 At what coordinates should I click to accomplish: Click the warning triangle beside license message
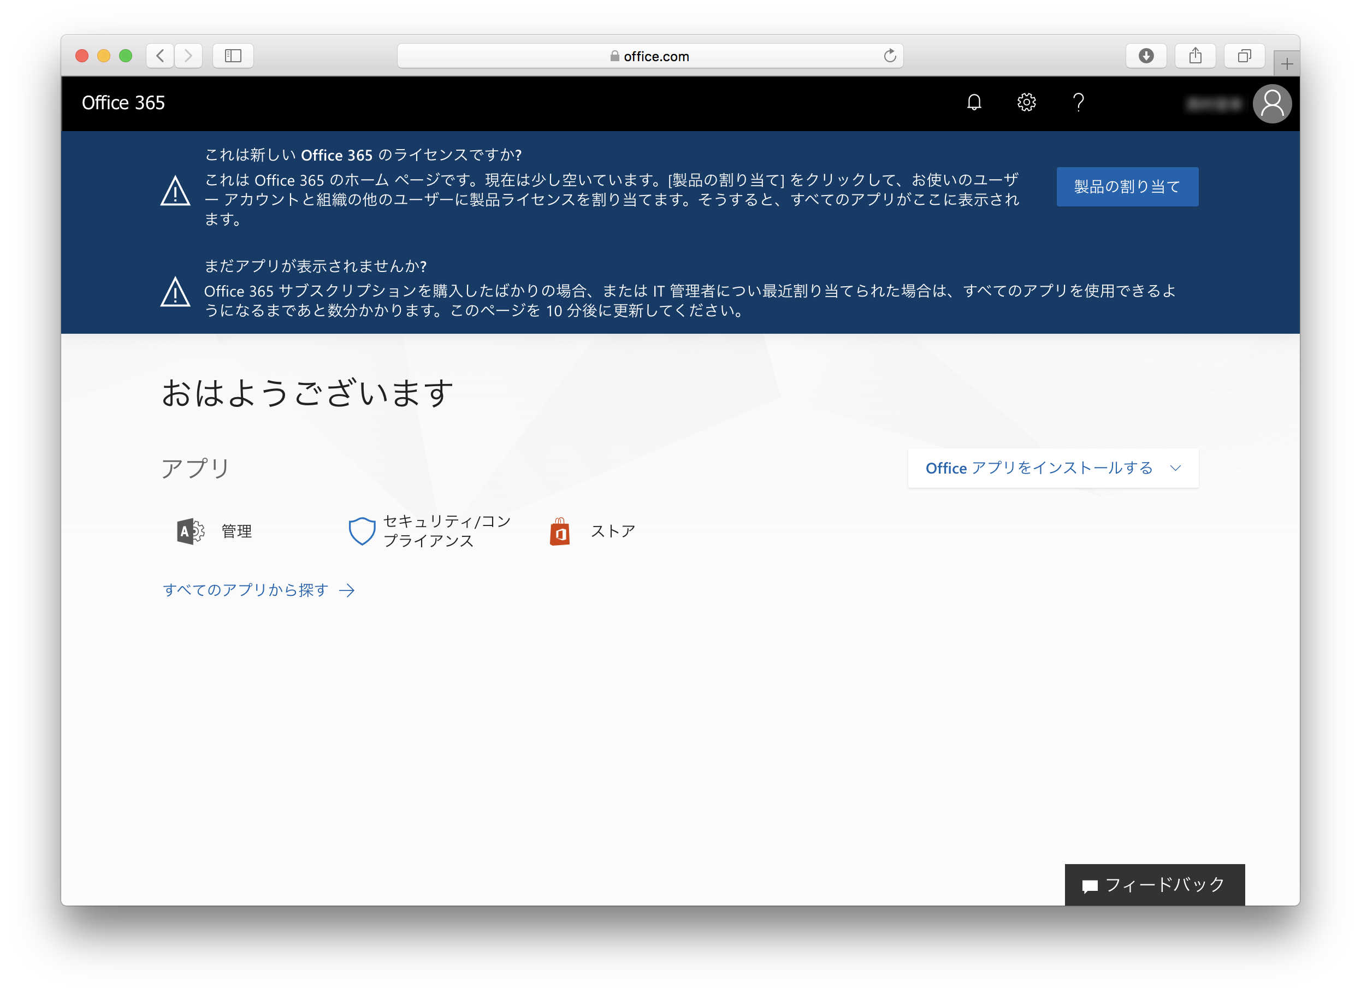coord(175,191)
